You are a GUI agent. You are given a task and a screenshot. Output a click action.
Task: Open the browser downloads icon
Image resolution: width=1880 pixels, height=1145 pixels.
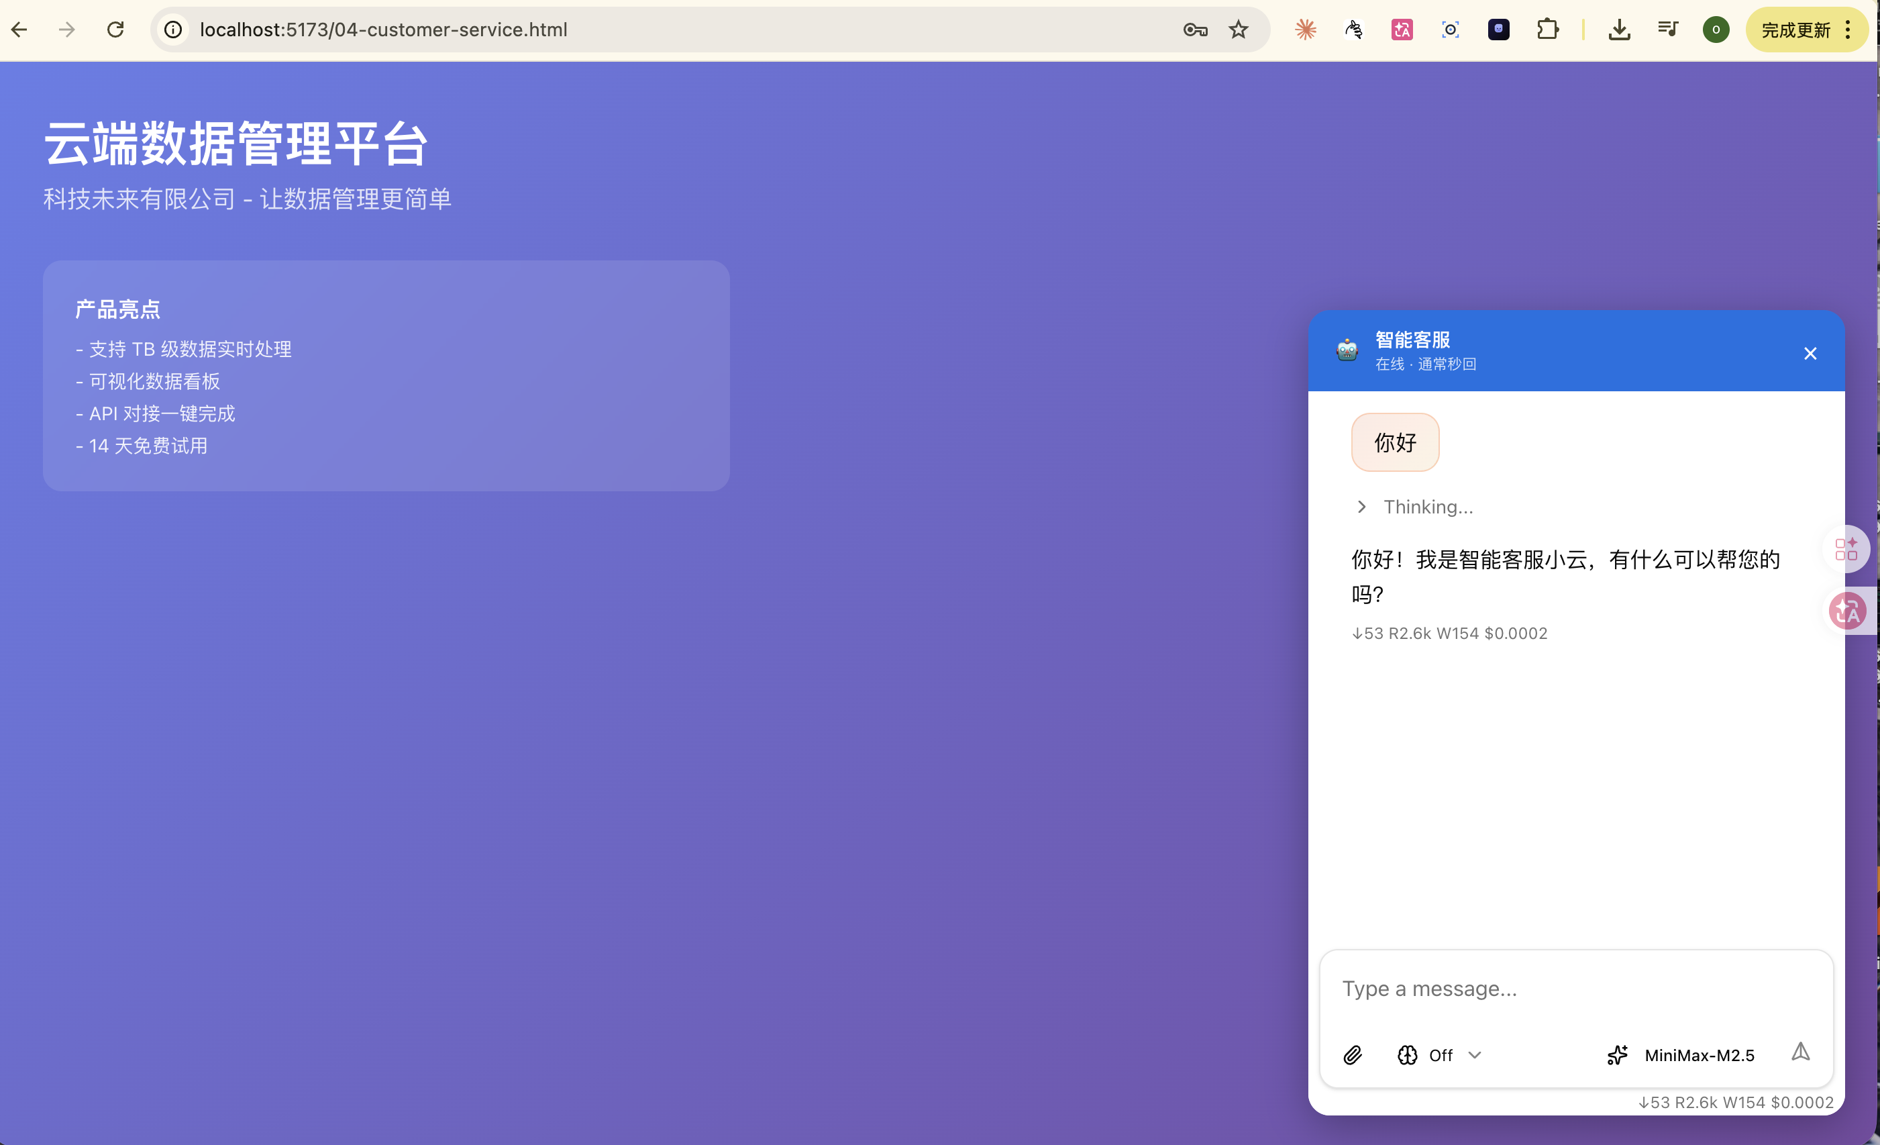pyautogui.click(x=1618, y=30)
